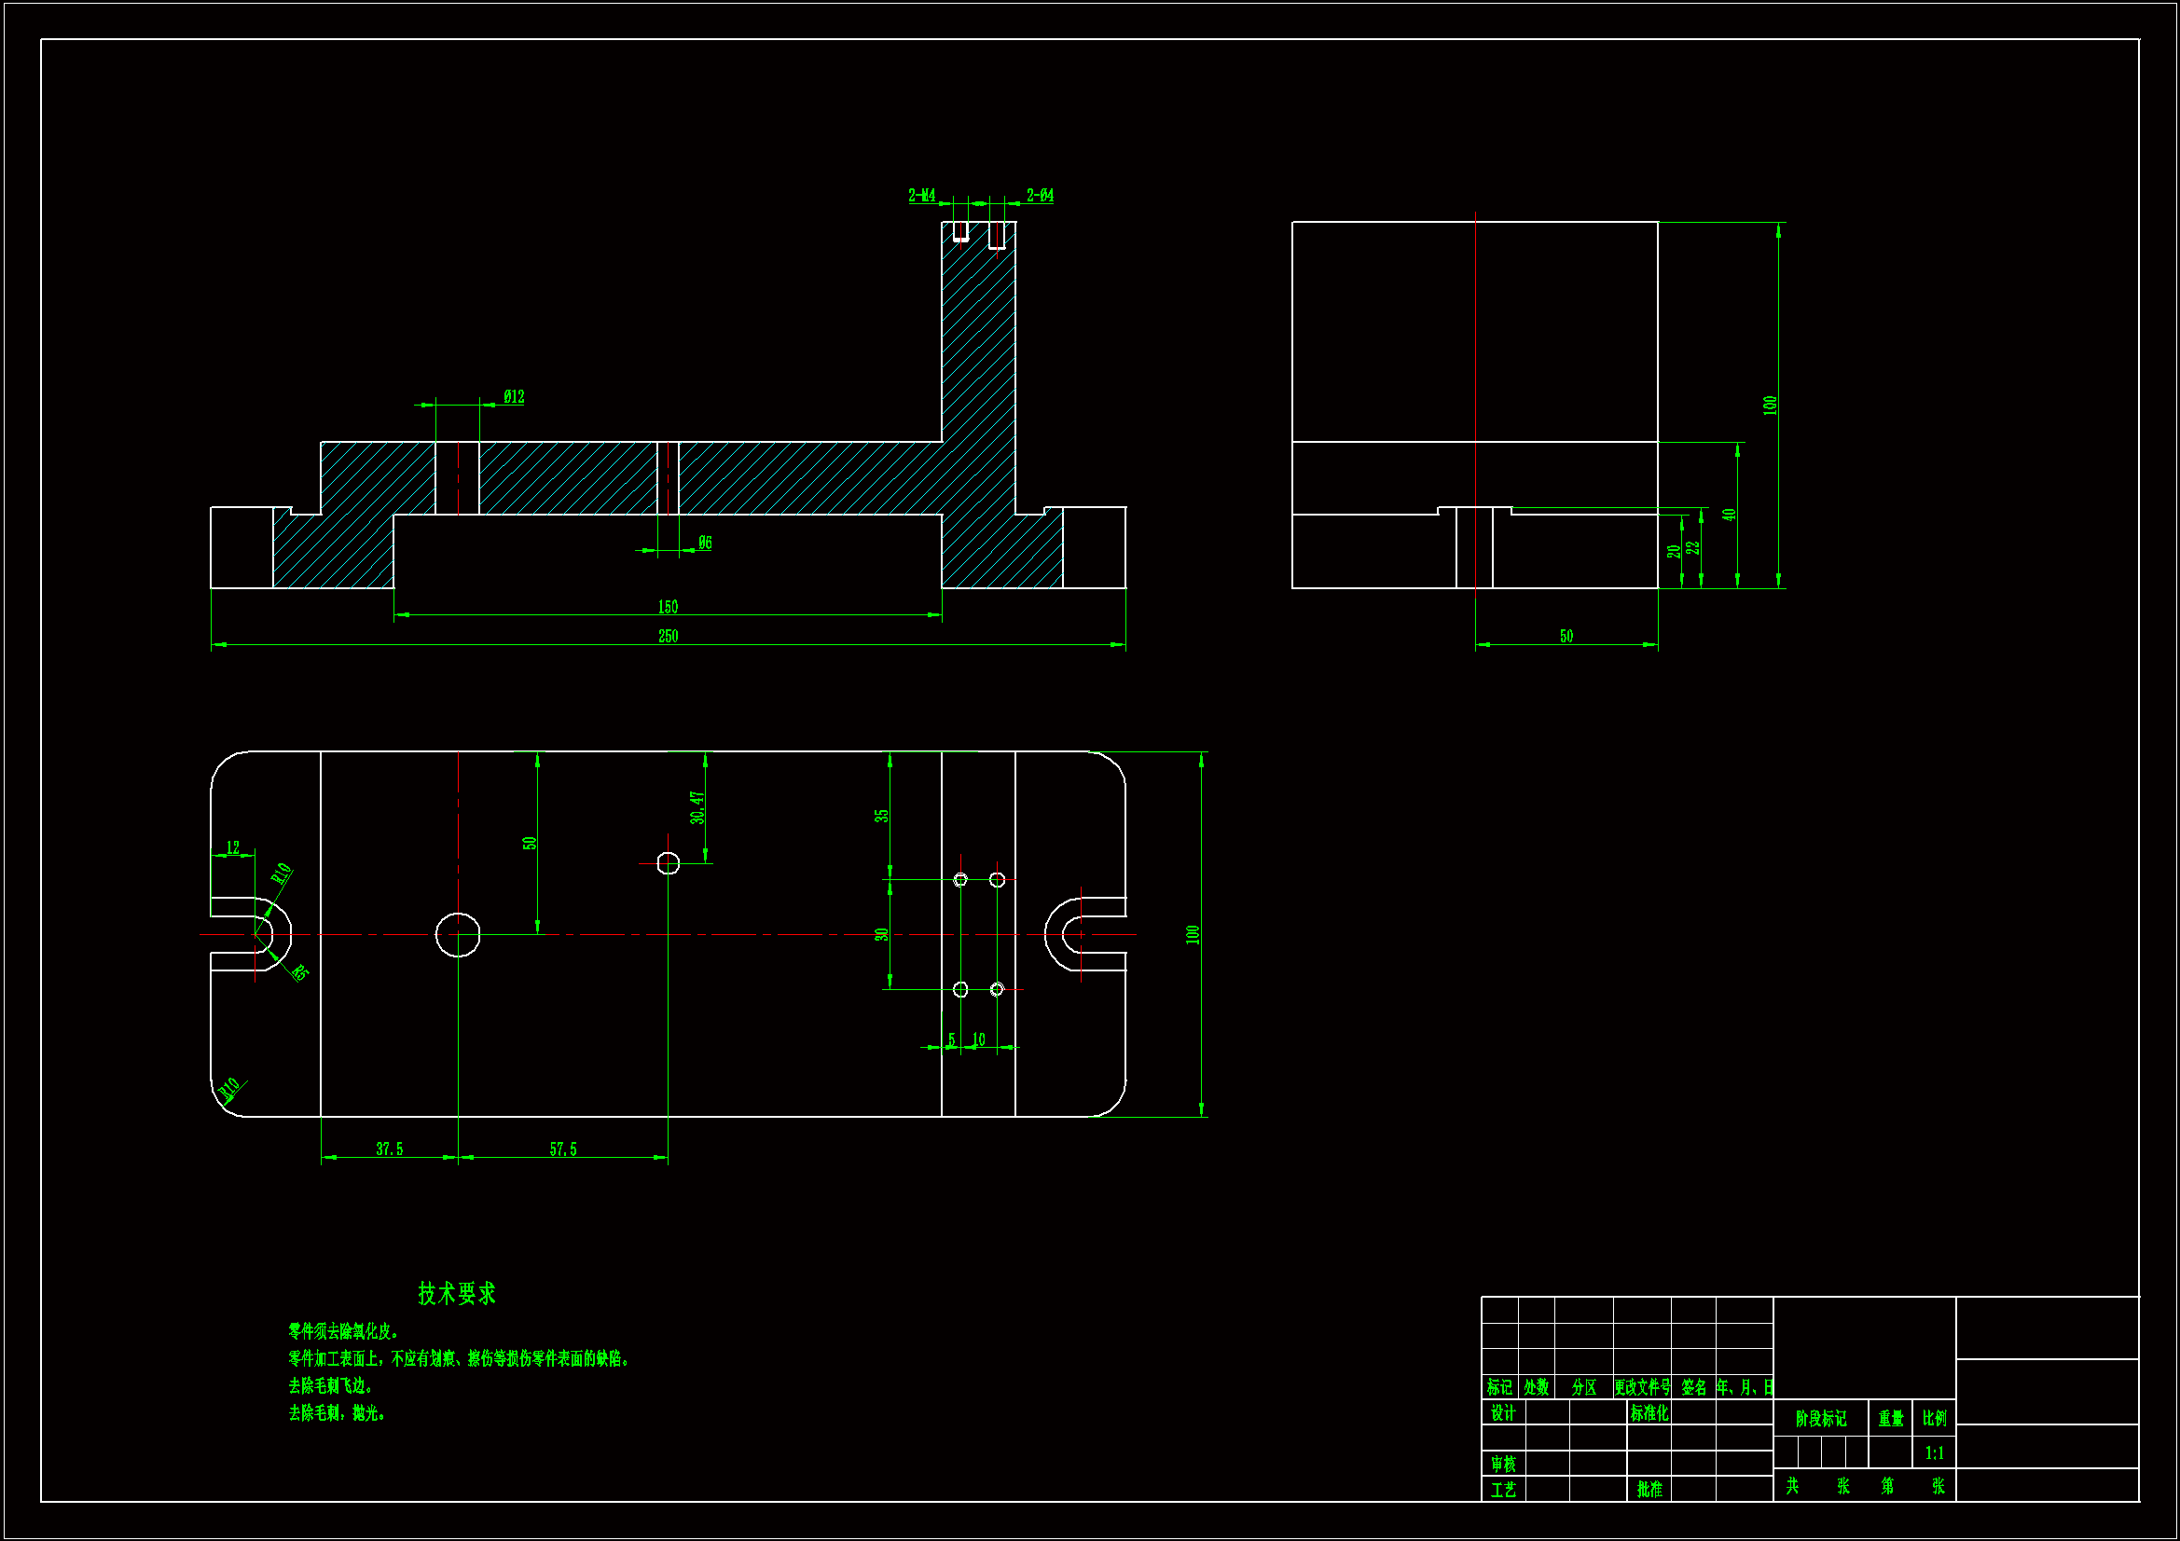Viewport: 2180px width, 1541px height.
Task: Click the 2-Ø4 hole callout
Action: click(x=1040, y=196)
